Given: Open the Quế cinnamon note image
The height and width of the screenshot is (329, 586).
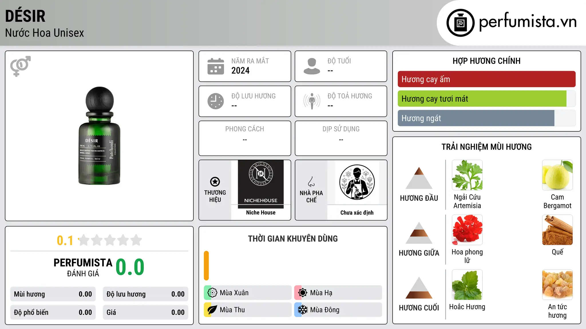Looking at the screenshot, I should (557, 230).
